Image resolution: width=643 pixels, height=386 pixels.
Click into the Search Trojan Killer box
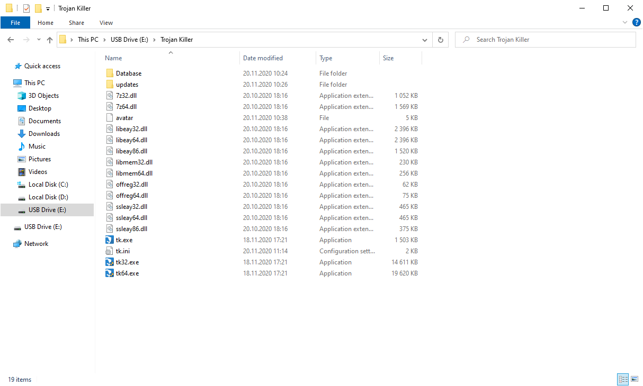pyautogui.click(x=546, y=40)
